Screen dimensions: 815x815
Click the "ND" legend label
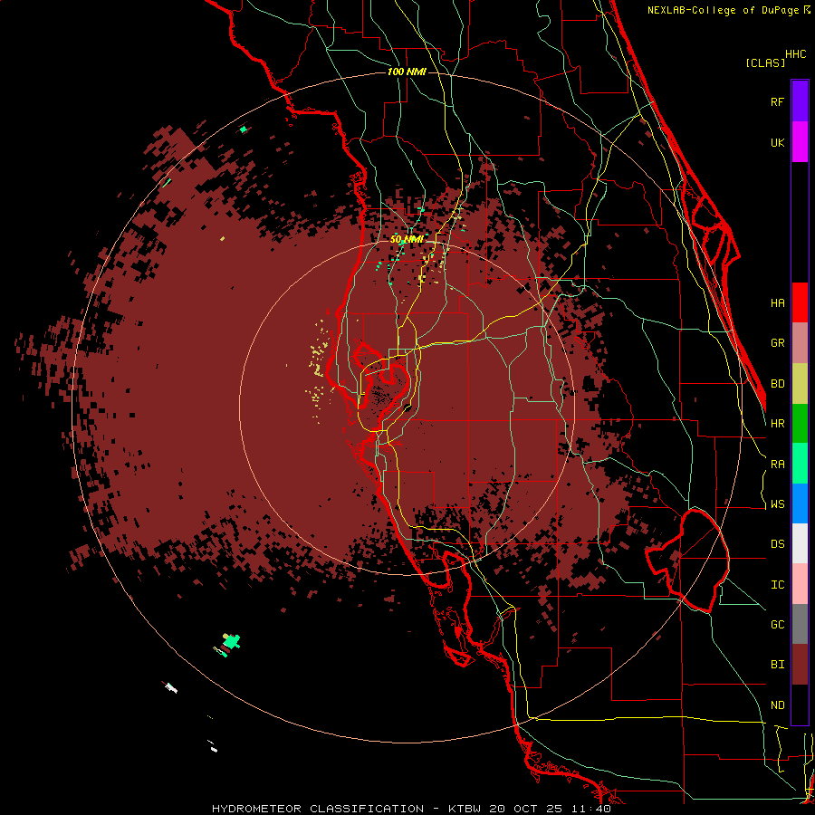click(x=778, y=705)
